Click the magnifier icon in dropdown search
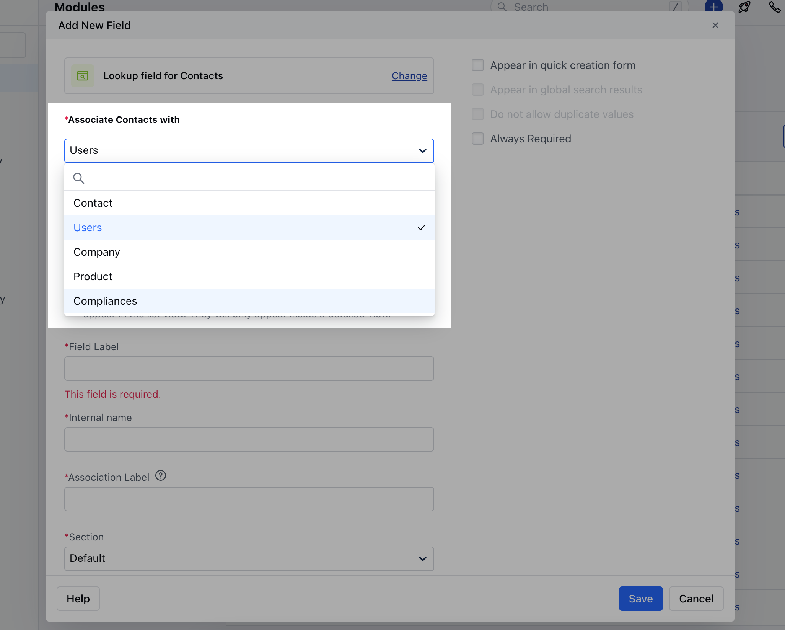785x630 pixels. [x=79, y=178]
